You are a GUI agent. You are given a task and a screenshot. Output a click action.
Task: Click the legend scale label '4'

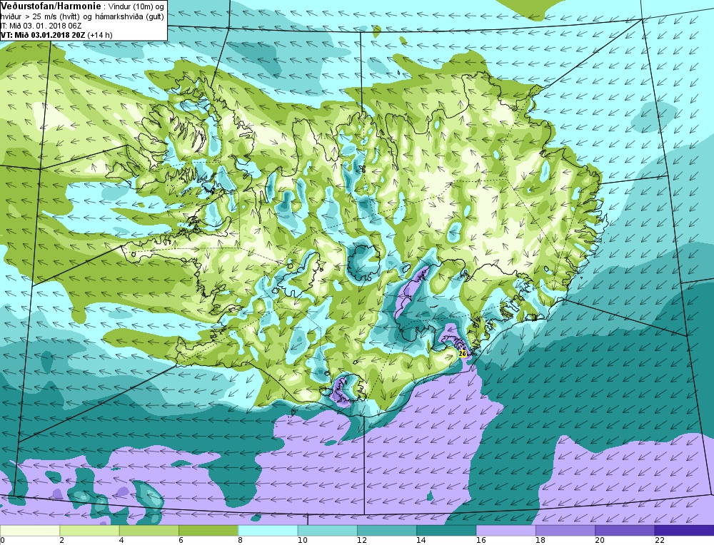coord(121,541)
